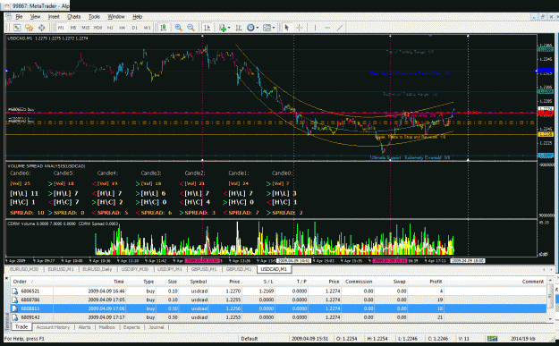The image size is (559, 346).
Task: Select order row 6806521
Action: click(x=278, y=291)
